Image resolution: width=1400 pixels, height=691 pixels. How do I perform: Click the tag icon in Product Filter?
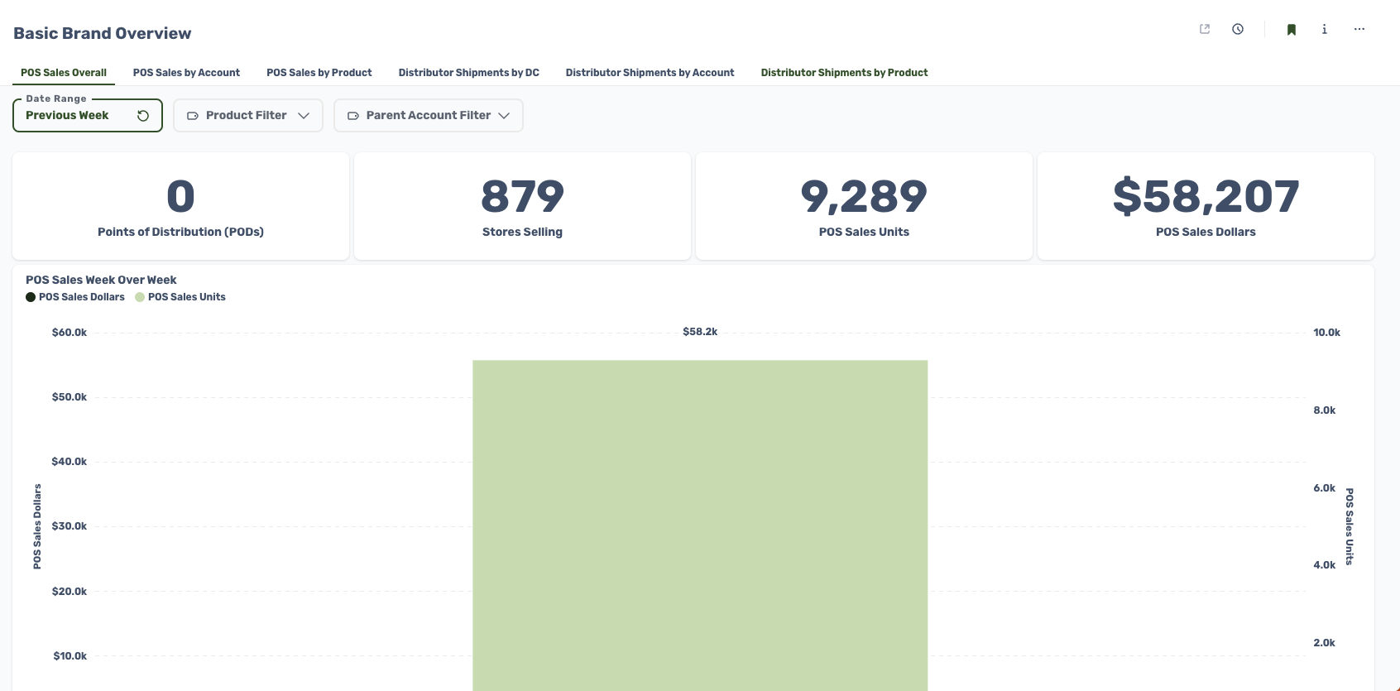click(193, 116)
